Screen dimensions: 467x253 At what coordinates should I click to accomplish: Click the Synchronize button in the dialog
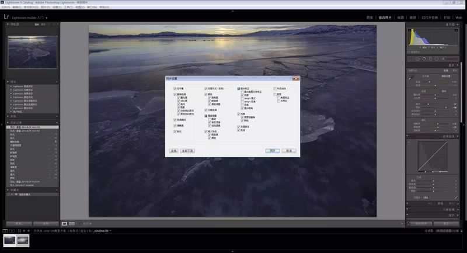click(x=273, y=151)
